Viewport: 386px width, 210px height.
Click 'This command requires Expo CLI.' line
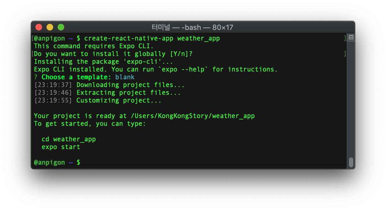tap(94, 46)
